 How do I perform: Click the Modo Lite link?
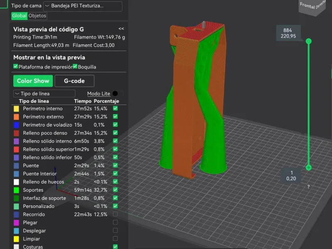pyautogui.click(x=99, y=94)
